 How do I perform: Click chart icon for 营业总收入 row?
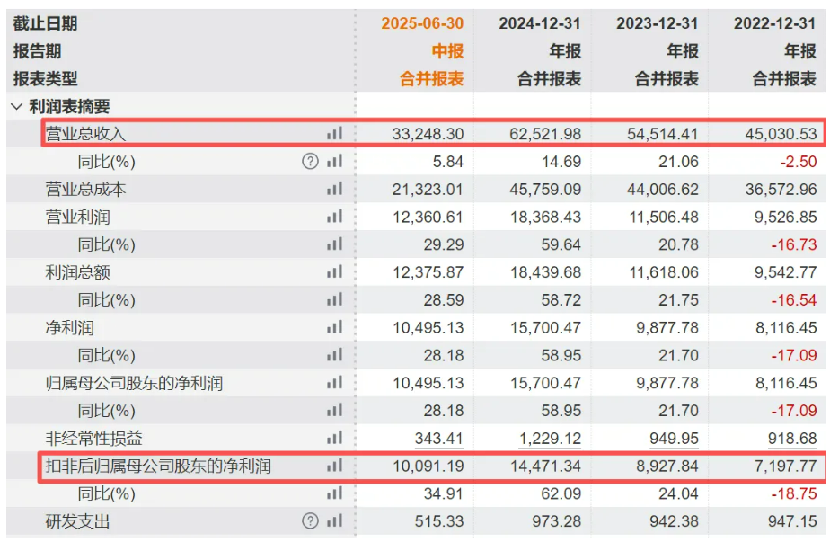tap(334, 134)
